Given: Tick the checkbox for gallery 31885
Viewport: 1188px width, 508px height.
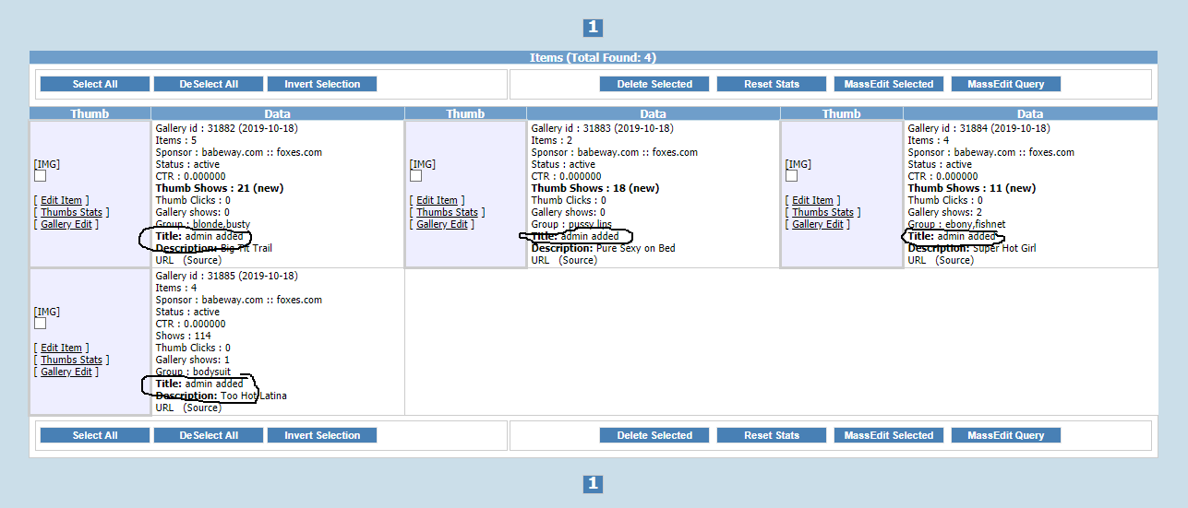Looking at the screenshot, I should (x=40, y=324).
